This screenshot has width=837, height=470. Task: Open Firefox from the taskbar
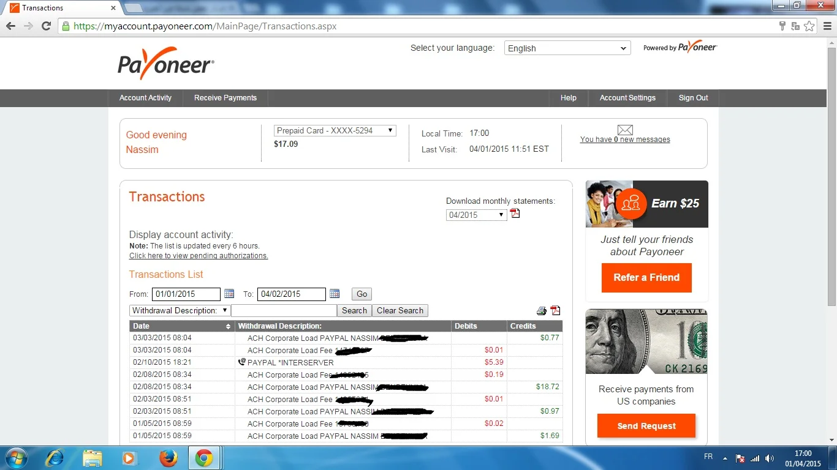[168, 458]
